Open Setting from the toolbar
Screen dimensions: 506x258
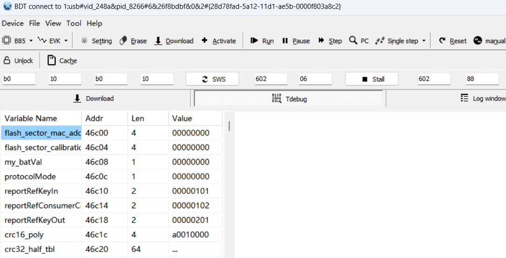pos(96,41)
